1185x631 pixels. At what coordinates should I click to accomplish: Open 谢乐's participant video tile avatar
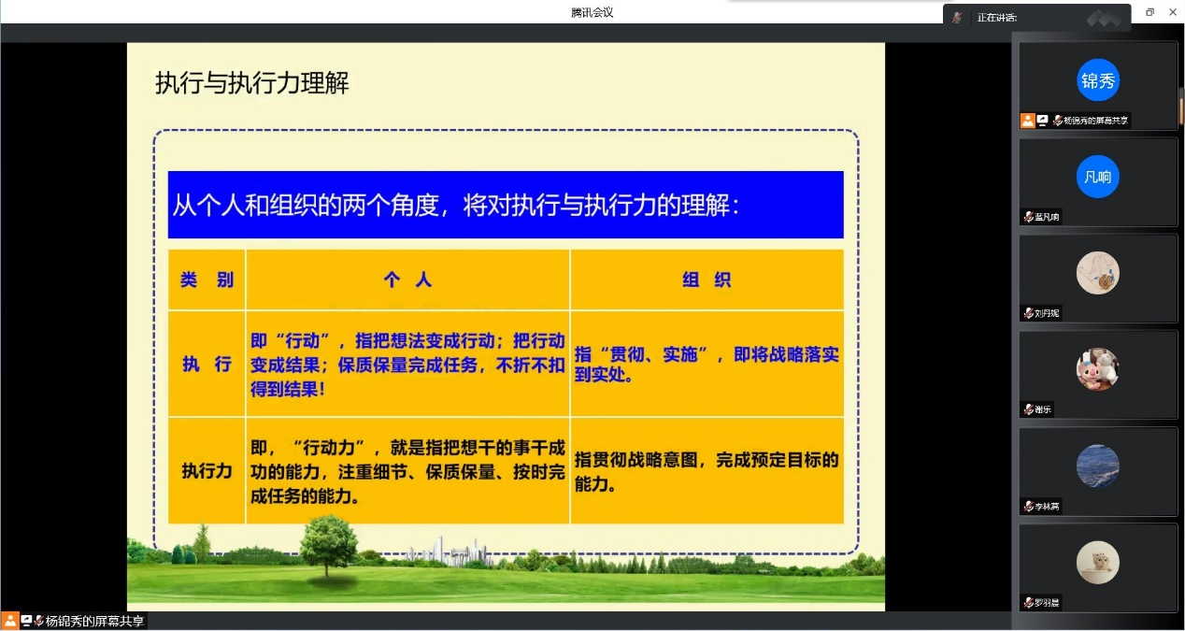[1097, 369]
